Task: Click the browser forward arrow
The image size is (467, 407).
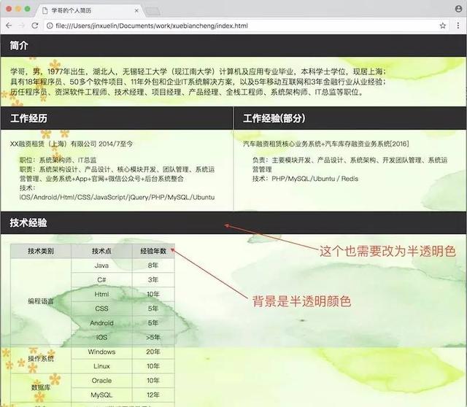Action: (x=21, y=26)
